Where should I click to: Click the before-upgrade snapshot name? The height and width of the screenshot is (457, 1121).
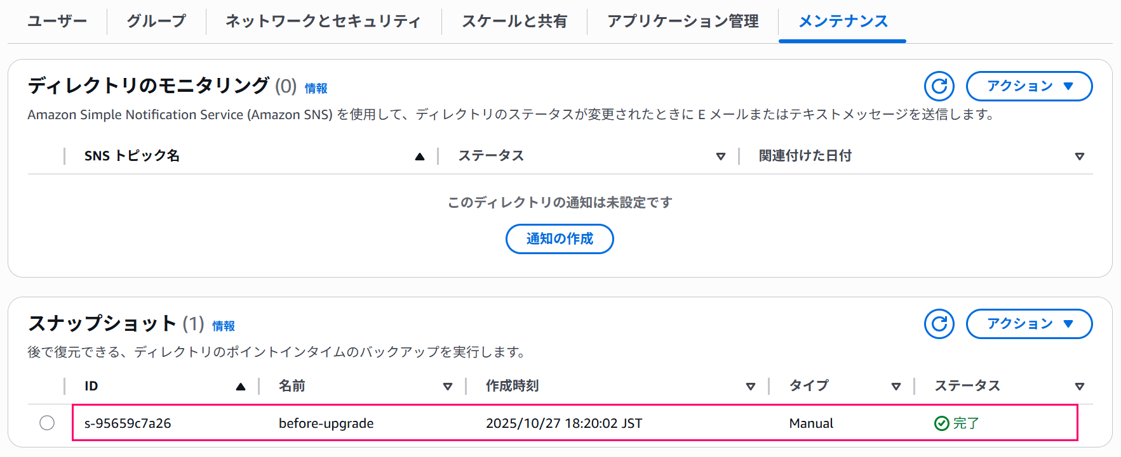point(326,423)
